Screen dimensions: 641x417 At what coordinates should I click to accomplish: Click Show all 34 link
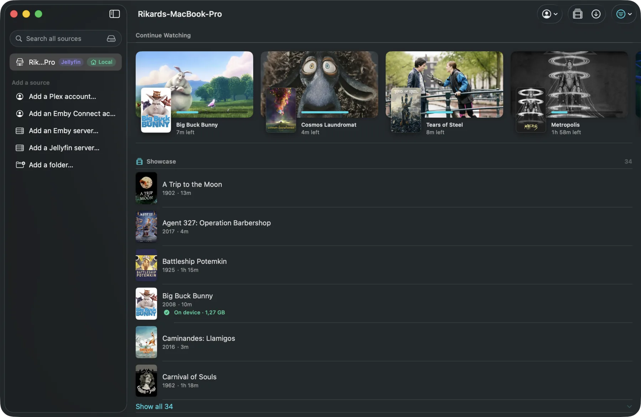[154, 407]
